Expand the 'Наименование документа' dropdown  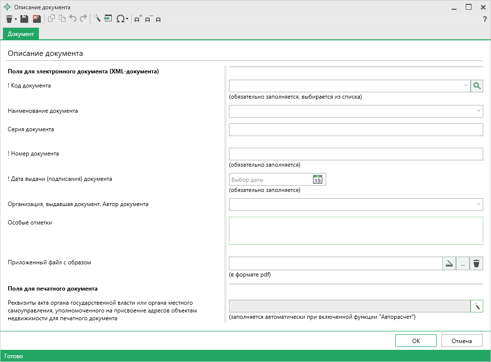pos(479,111)
